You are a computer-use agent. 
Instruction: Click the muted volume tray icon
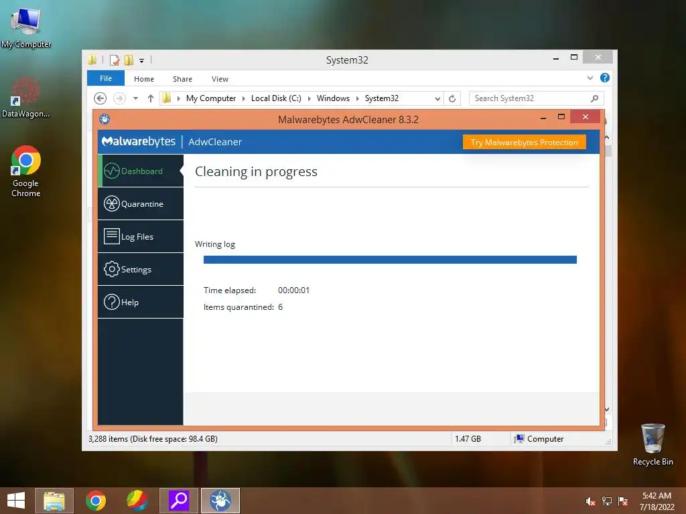[x=590, y=501]
